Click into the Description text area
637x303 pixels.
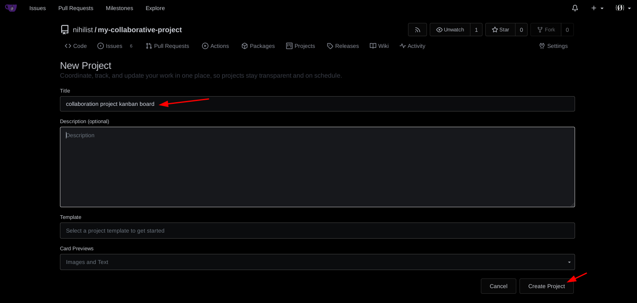317,167
